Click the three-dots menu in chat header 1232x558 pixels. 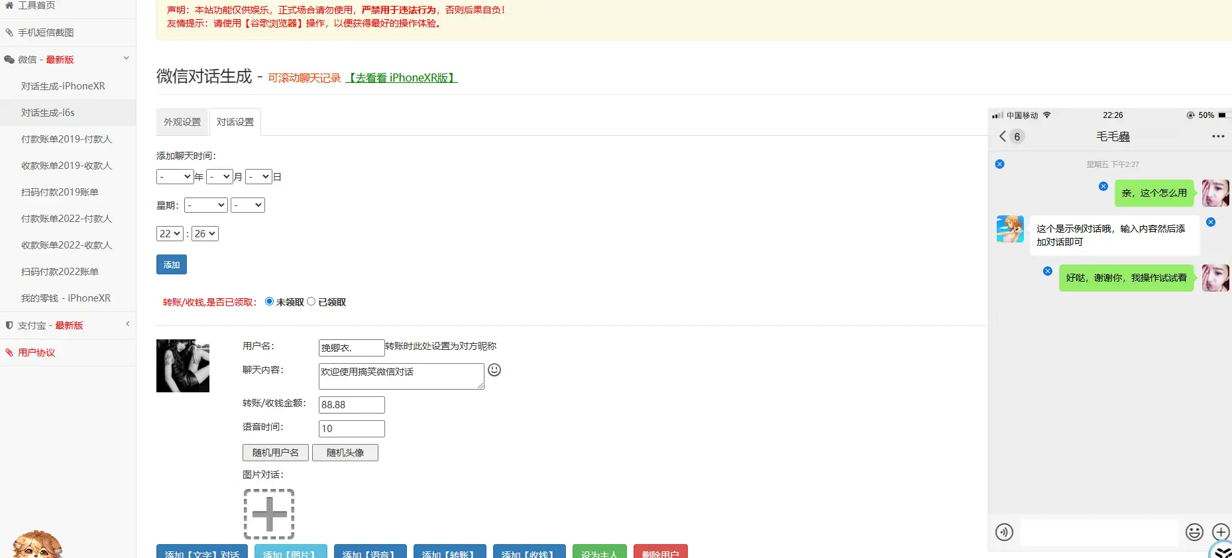pos(1218,137)
